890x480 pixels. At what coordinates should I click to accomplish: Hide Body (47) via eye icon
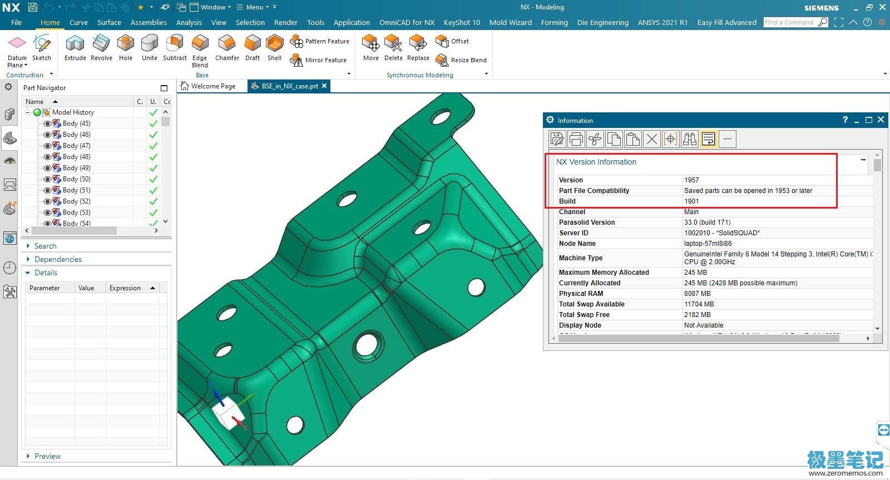click(47, 146)
